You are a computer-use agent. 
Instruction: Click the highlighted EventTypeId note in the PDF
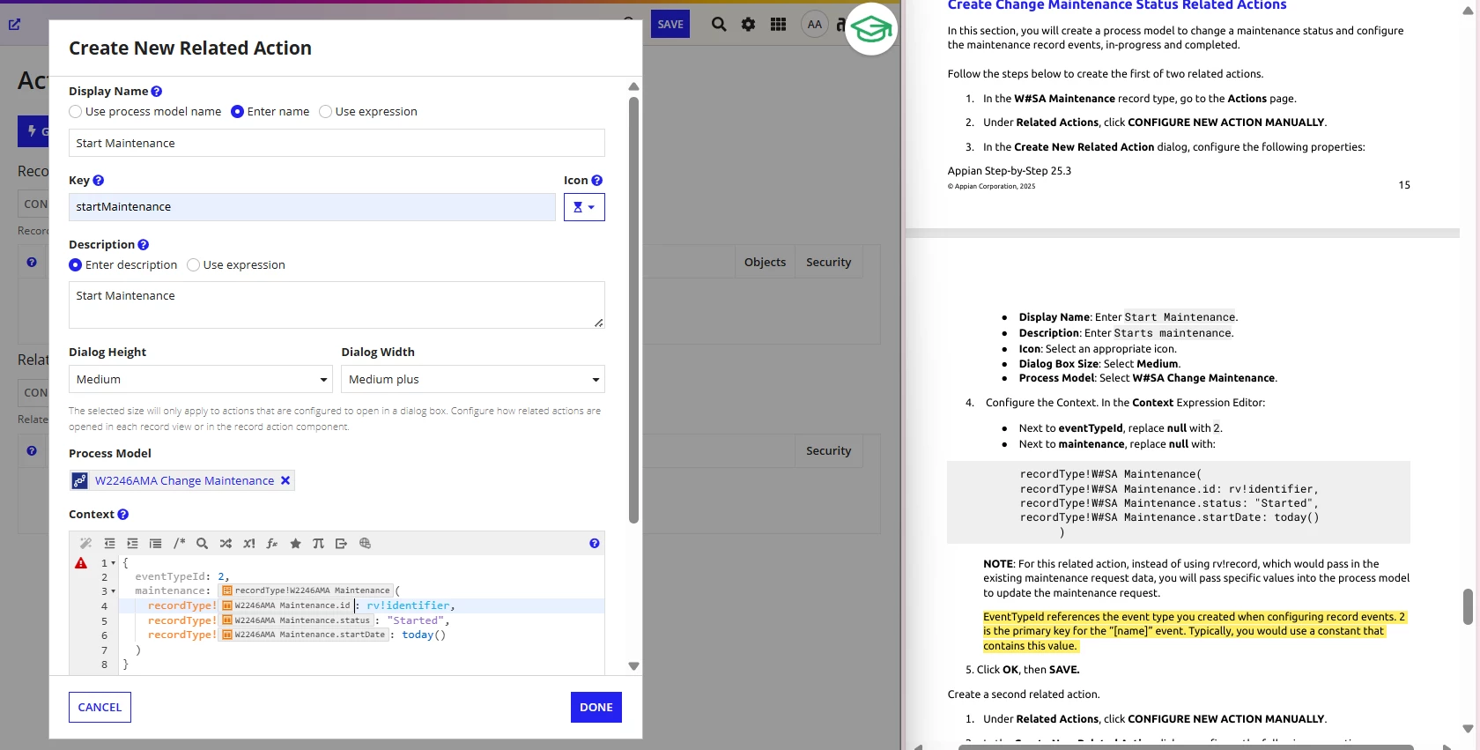(x=1194, y=631)
